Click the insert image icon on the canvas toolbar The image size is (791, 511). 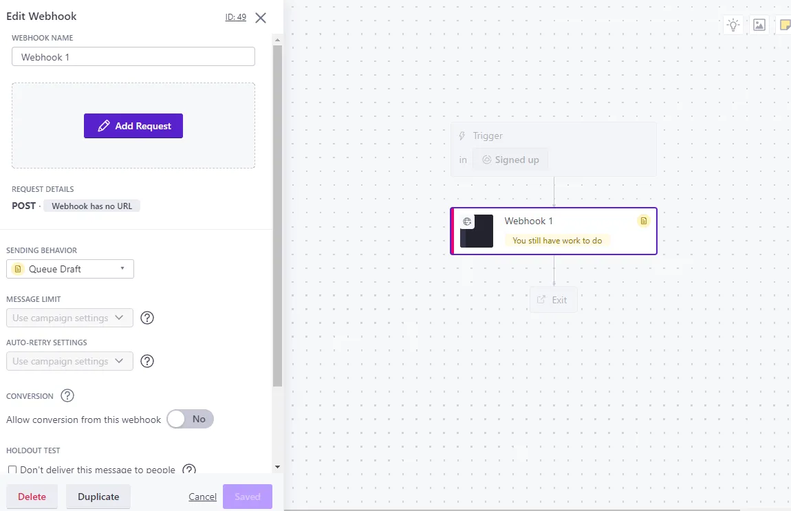(759, 24)
